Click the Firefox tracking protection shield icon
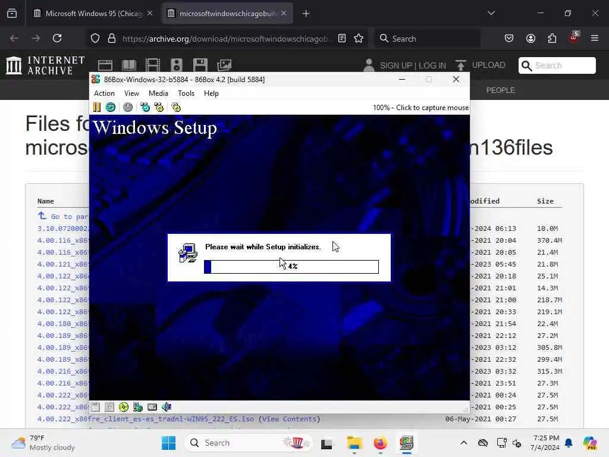The width and height of the screenshot is (609, 457). coord(95,38)
